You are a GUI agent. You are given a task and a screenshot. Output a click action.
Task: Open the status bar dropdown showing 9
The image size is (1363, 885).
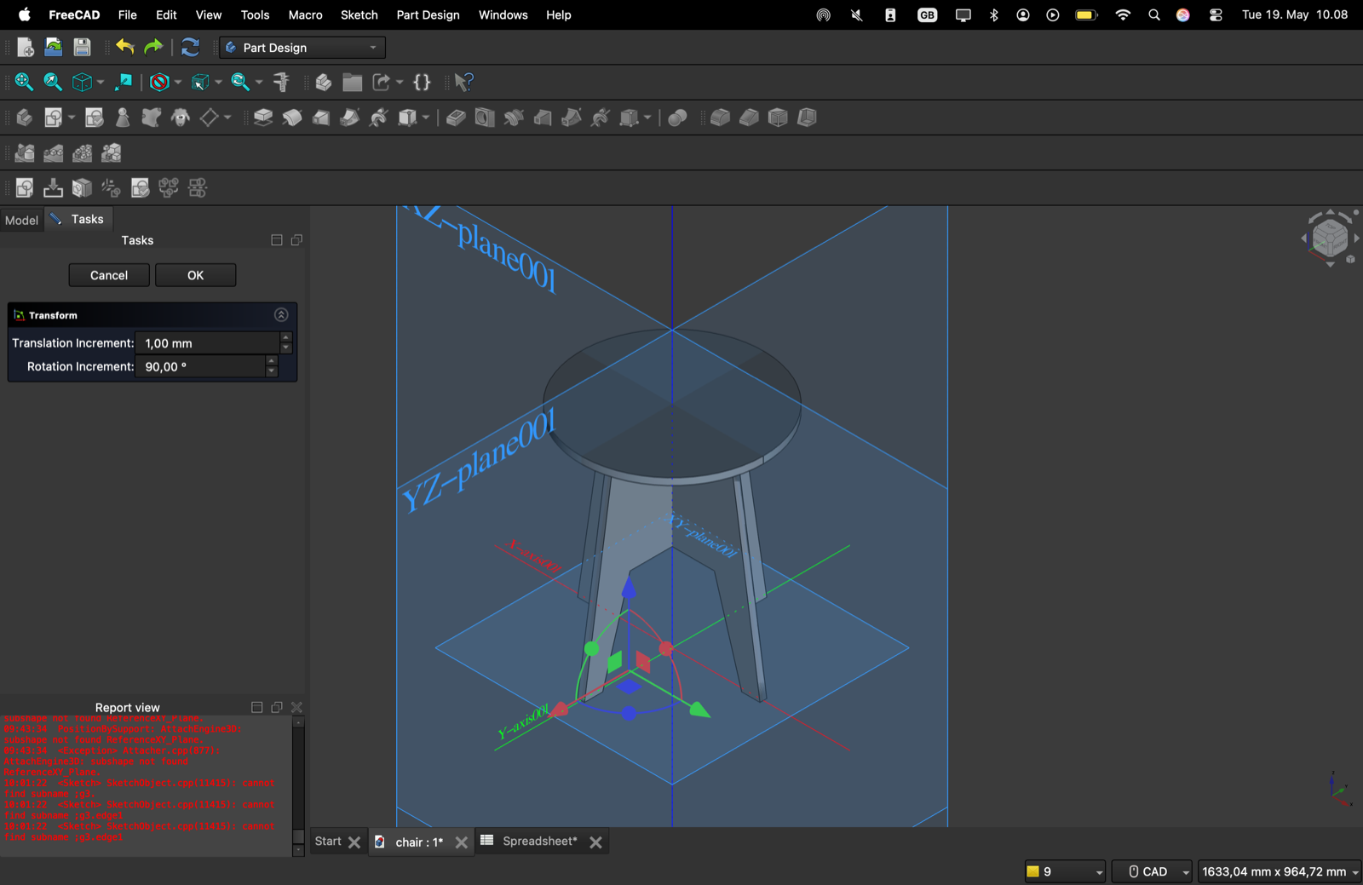click(1065, 871)
